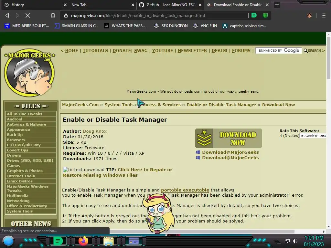Open SMASH GLASS IN C... bookmark
Image resolution: width=331 pixels, height=248 pixels.
(x=77, y=26)
